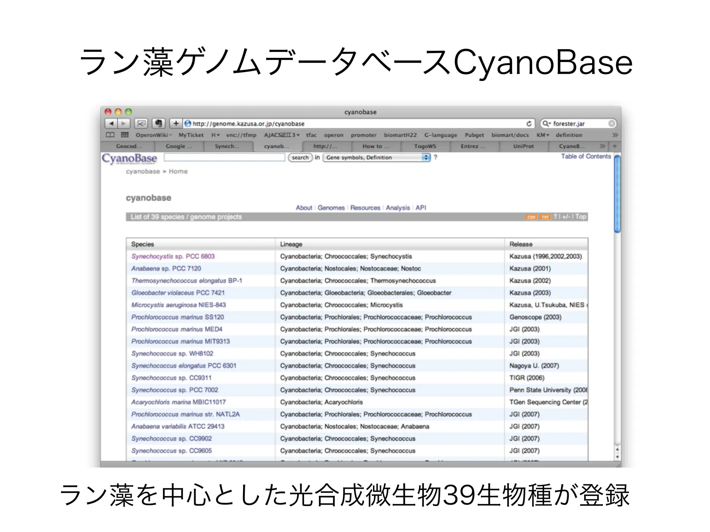This screenshot has width=710, height=532.
Task: Reload the page with the refresh icon
Action: pyautogui.click(x=529, y=124)
